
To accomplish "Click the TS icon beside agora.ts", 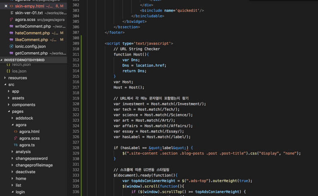I will [16, 145].
